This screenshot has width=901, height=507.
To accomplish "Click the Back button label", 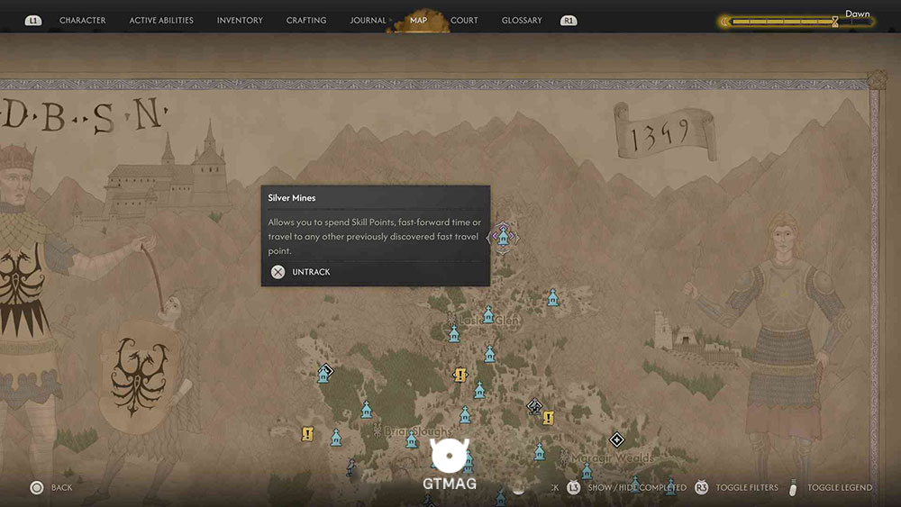I will click(x=61, y=487).
